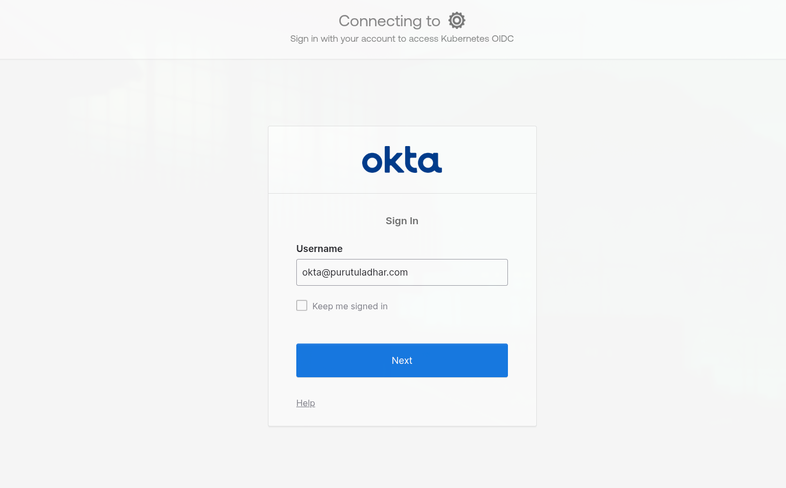Focus the Username input field

[402, 272]
